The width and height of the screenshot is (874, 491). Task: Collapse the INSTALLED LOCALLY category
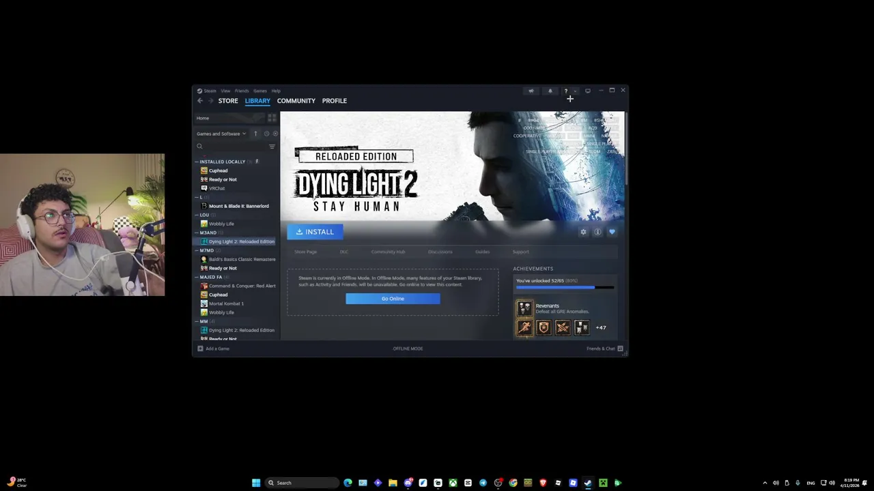pos(197,162)
